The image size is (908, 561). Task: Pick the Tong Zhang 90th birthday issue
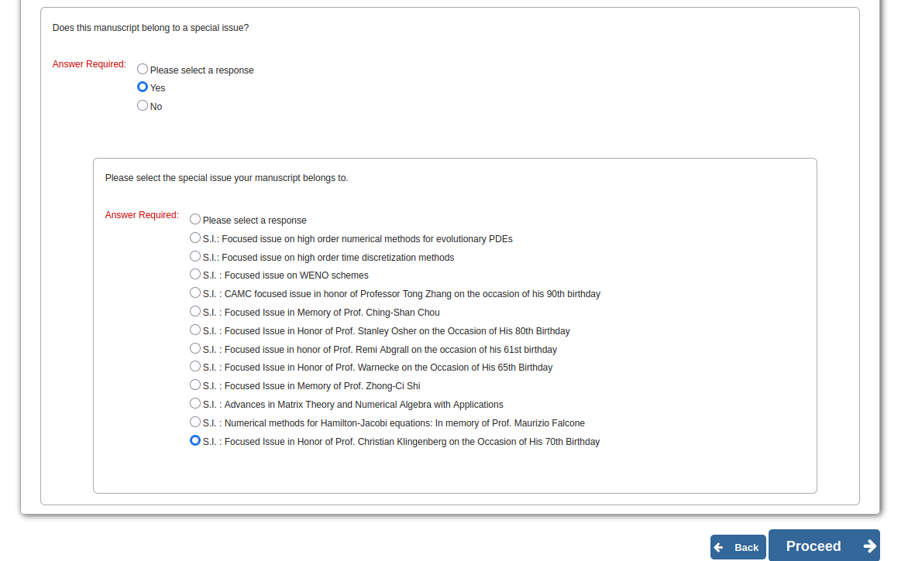195,293
